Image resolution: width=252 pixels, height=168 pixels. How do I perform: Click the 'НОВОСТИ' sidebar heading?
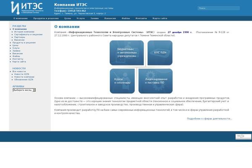[19, 68]
